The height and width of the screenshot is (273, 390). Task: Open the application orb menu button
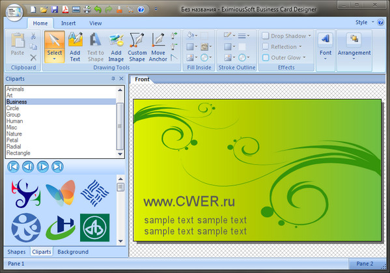click(14, 12)
